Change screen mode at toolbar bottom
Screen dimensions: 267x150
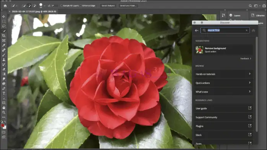tap(3, 137)
